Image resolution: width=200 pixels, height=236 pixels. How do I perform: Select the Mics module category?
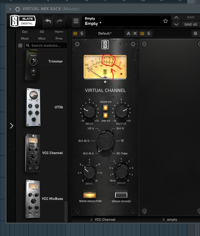(x=42, y=39)
